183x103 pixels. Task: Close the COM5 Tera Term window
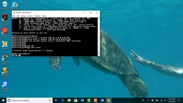(97, 13)
